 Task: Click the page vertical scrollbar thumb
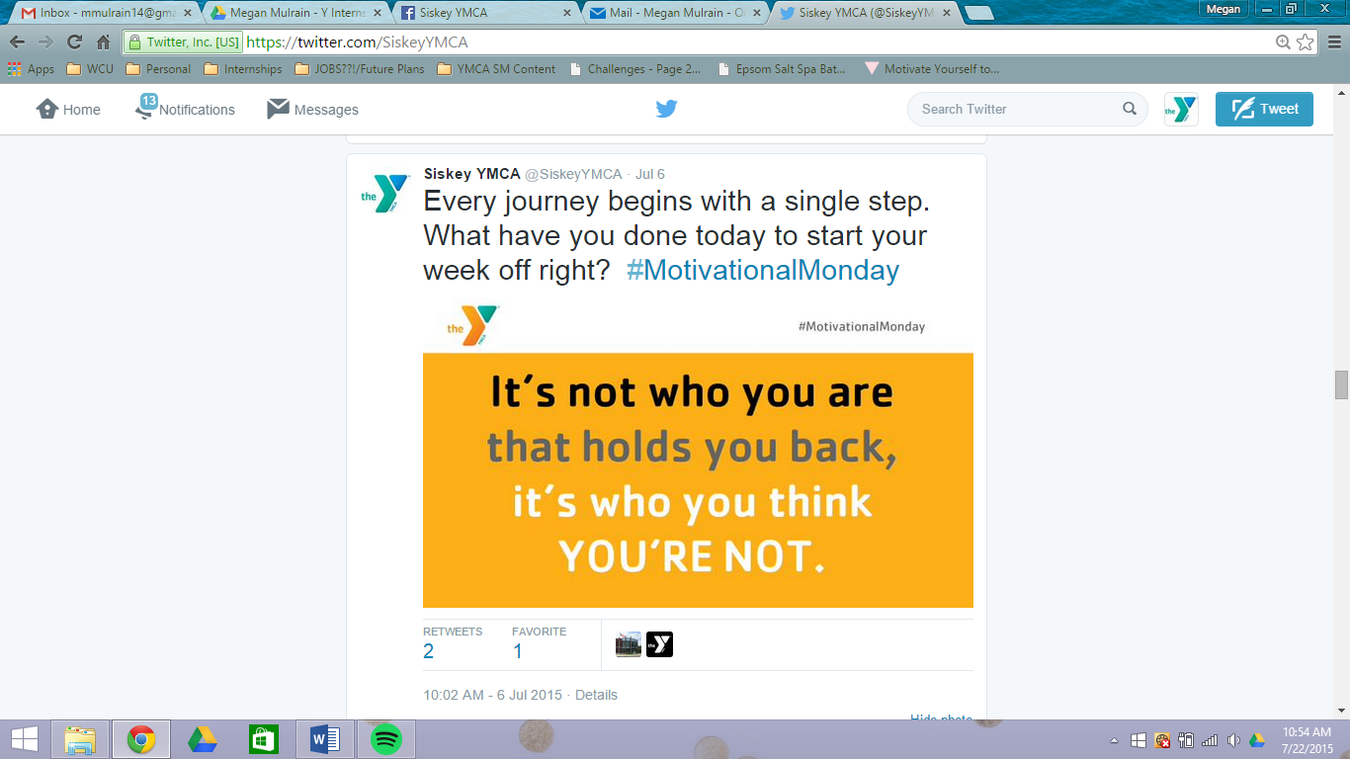coord(1341,384)
